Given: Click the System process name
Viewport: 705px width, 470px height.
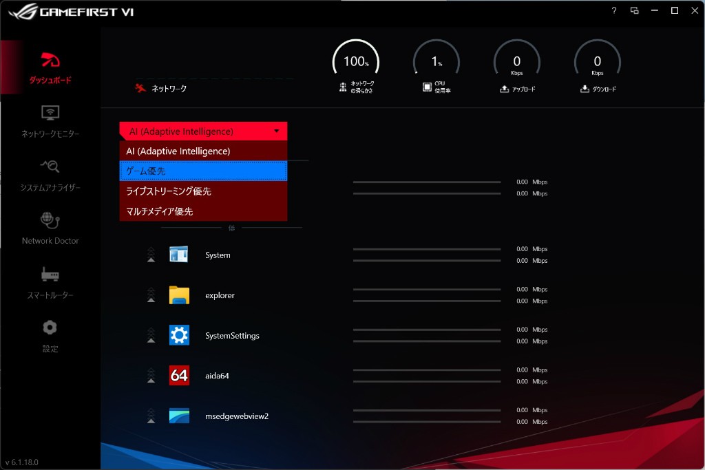Looking at the screenshot, I should [x=218, y=255].
